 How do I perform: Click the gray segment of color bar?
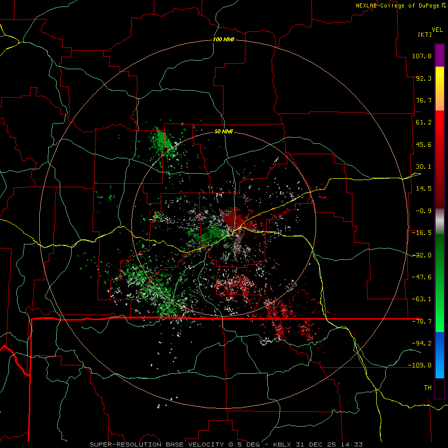(440, 221)
